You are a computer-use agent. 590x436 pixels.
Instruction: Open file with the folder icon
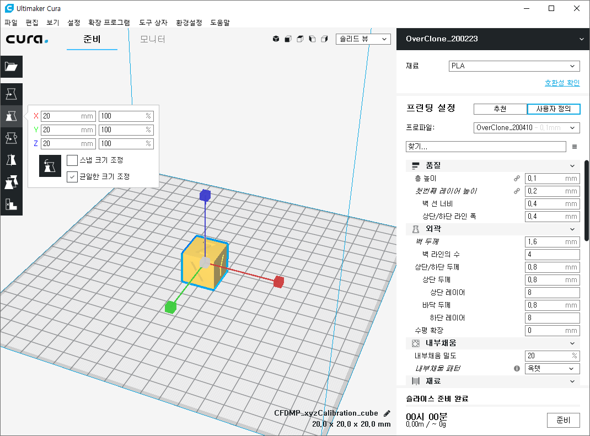(11, 67)
